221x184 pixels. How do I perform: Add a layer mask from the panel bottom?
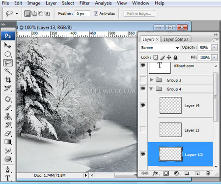coord(166,173)
